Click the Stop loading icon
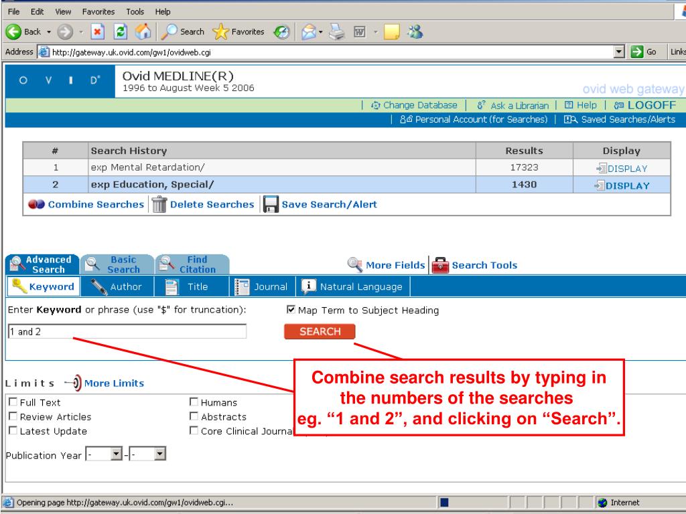The width and height of the screenshot is (686, 514). (x=98, y=32)
